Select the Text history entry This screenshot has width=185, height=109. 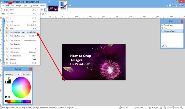point(172,28)
